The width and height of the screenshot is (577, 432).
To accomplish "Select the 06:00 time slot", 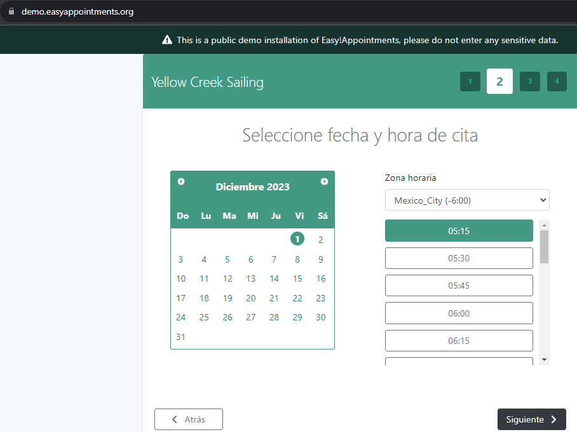I will (x=459, y=313).
